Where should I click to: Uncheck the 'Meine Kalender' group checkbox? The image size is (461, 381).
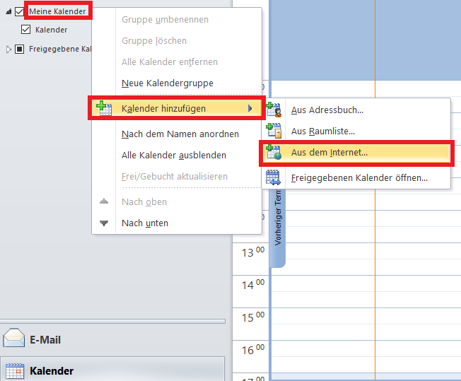point(19,11)
